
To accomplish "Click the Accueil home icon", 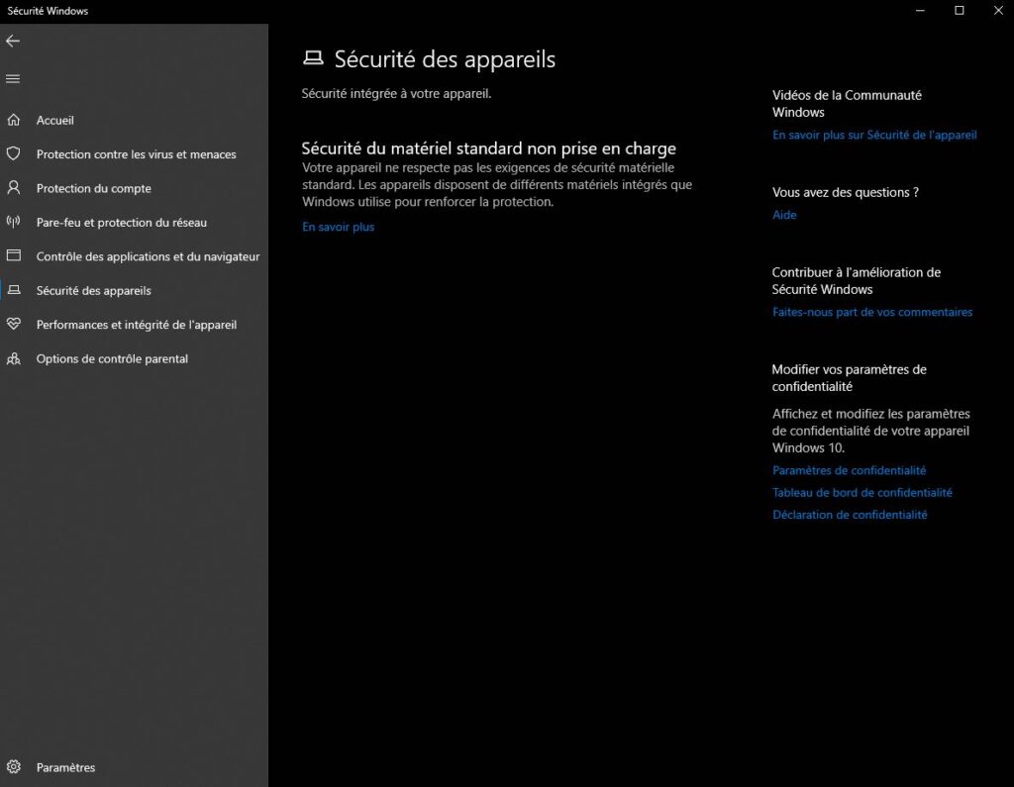I will [14, 120].
